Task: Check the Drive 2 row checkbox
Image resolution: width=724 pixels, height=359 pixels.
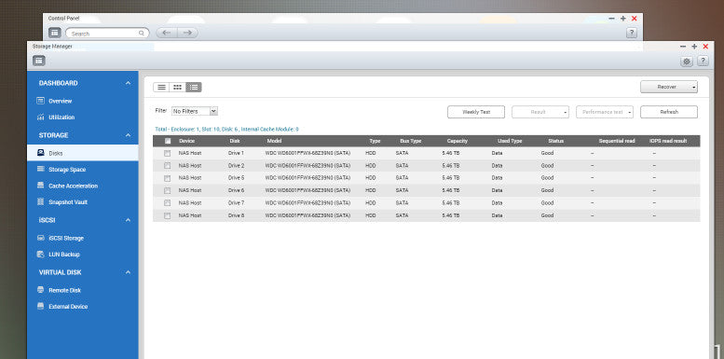Action: coord(167,165)
